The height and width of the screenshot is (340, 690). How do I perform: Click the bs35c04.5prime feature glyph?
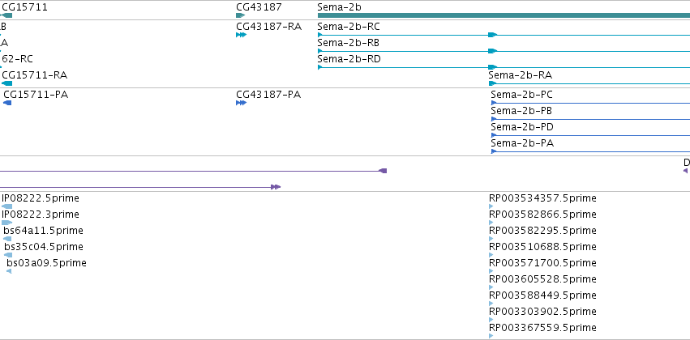[x=8, y=255]
